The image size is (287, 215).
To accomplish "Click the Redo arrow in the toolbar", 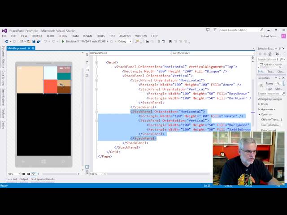I will (53, 42).
